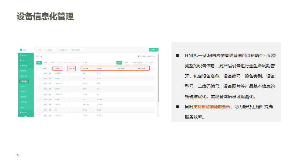Click the 工单中心 icon in the sidebar
The image size is (291, 163).
[x=20, y=61]
